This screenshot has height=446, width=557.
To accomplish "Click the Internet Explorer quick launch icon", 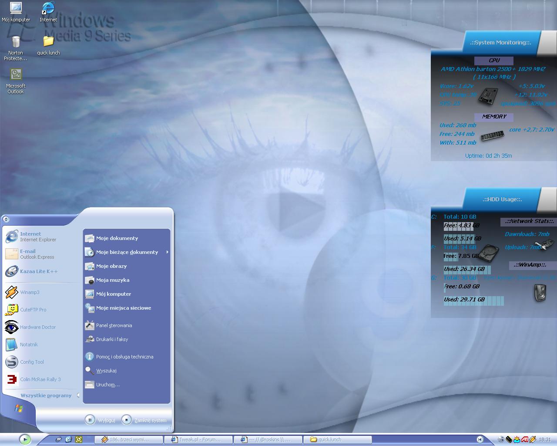I will click(69, 439).
